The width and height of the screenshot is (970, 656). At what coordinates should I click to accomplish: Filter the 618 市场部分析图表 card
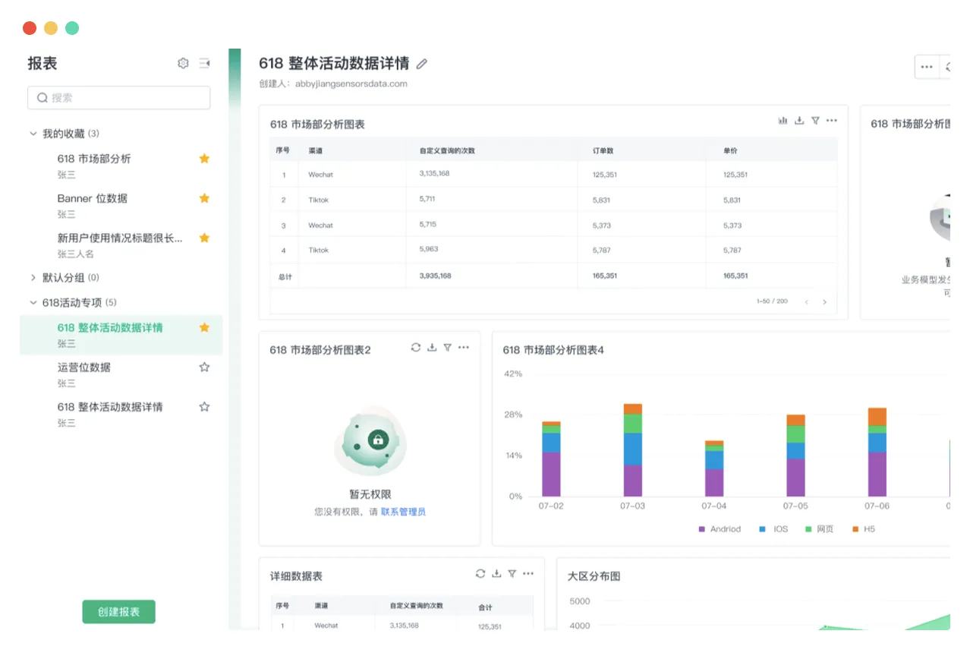click(815, 121)
